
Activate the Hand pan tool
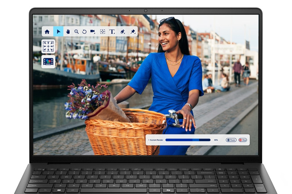(68, 32)
